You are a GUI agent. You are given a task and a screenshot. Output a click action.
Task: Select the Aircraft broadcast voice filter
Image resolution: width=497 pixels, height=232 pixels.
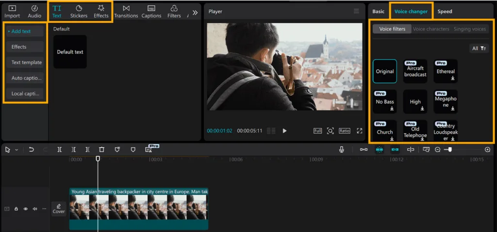click(415, 71)
